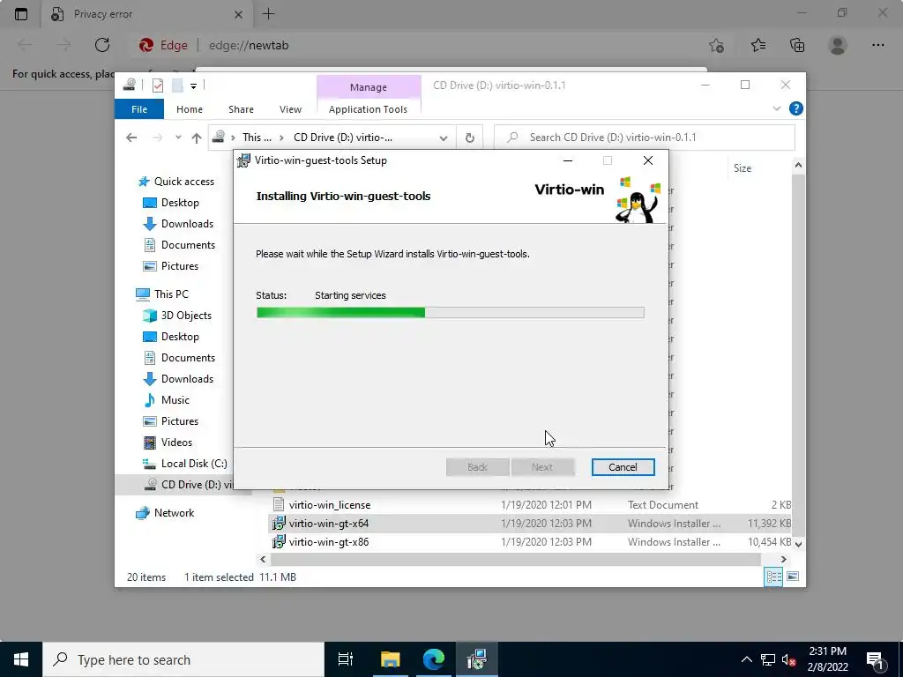The width and height of the screenshot is (903, 677).
Task: Refresh the CD Drive folder
Action: (x=470, y=138)
